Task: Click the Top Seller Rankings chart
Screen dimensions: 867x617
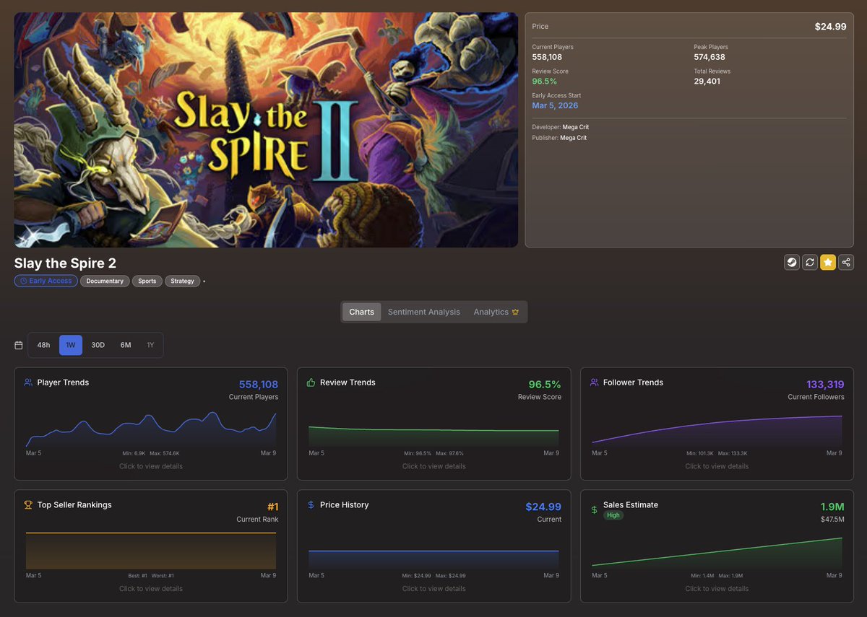Action: pos(151,551)
